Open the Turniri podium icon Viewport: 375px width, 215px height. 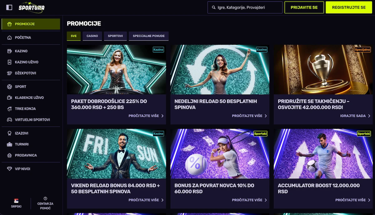[x=9, y=144]
